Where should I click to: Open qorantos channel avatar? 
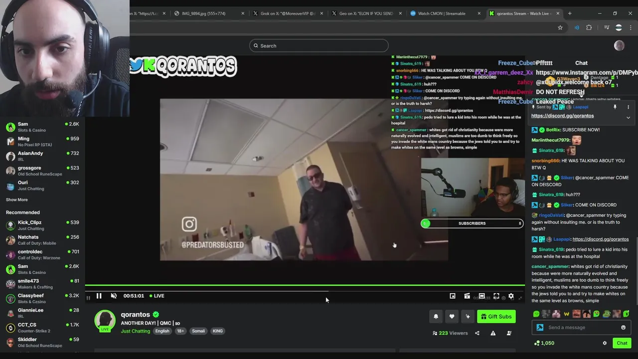click(x=105, y=321)
